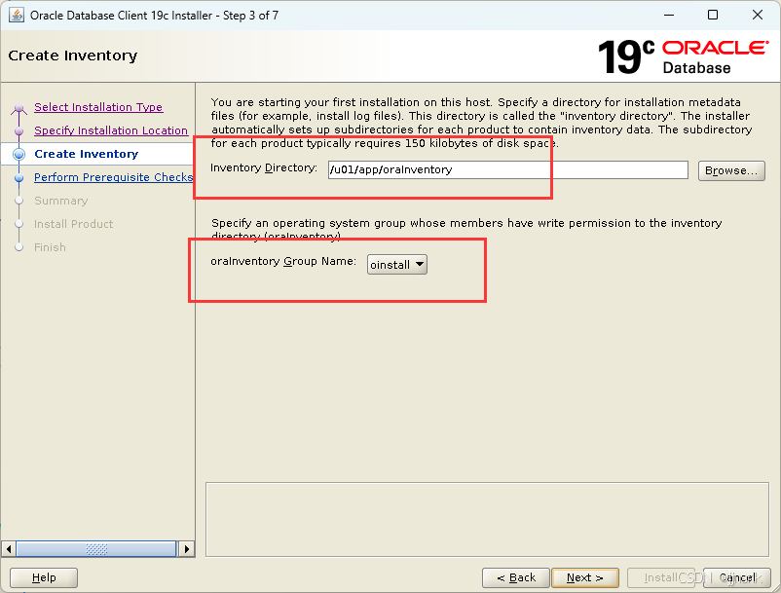Click the Finish step bullet
The height and width of the screenshot is (593, 781).
[x=19, y=247]
